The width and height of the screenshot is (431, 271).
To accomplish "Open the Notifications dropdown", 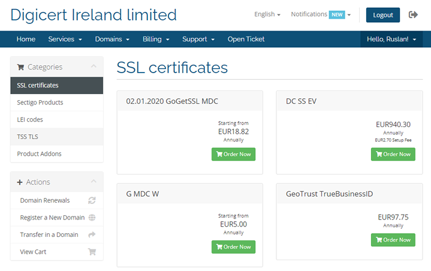I will [321, 14].
